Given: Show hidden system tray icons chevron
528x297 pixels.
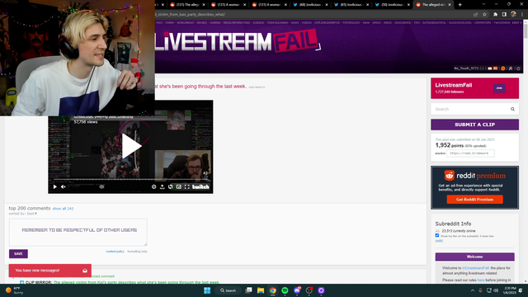Looking at the screenshot, I should [x=473, y=290].
